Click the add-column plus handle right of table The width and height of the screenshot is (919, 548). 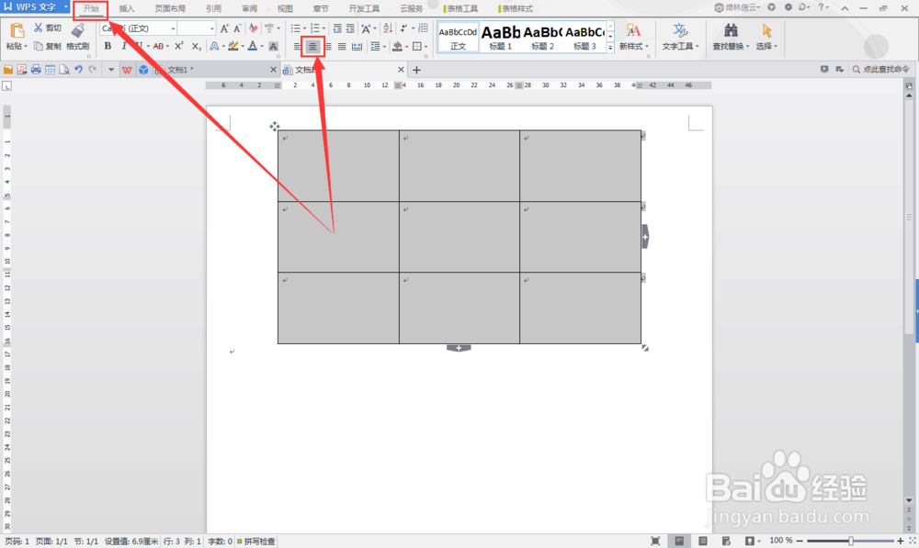point(645,237)
